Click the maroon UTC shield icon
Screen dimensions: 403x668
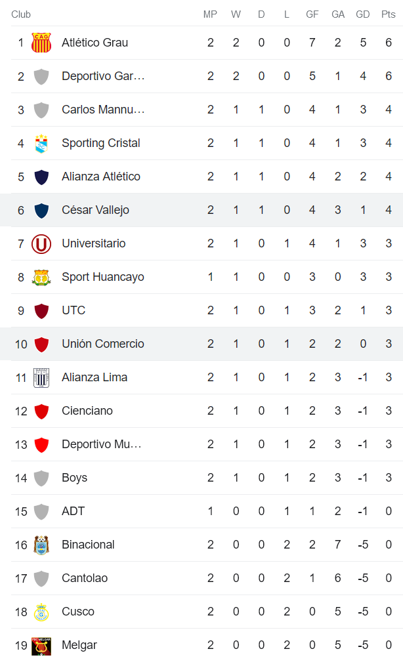tap(41, 310)
